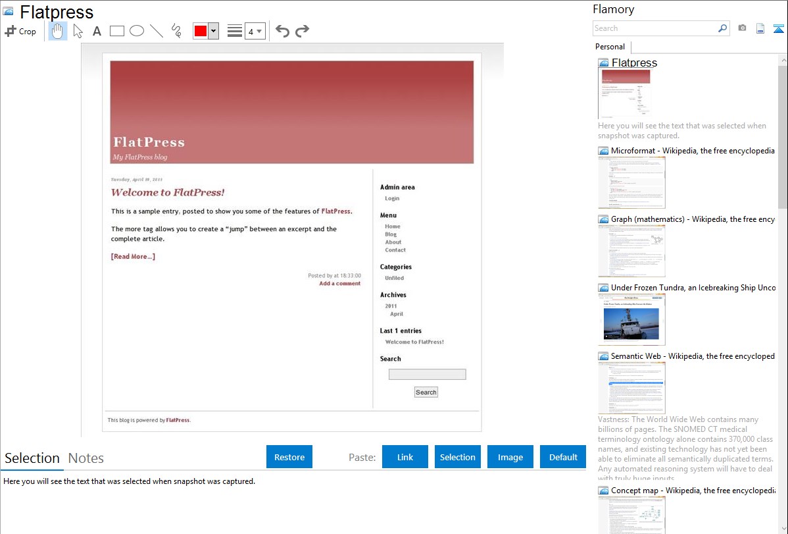The height and width of the screenshot is (534, 788).
Task: Click the Semantic Web browser icon
Action: [x=603, y=356]
